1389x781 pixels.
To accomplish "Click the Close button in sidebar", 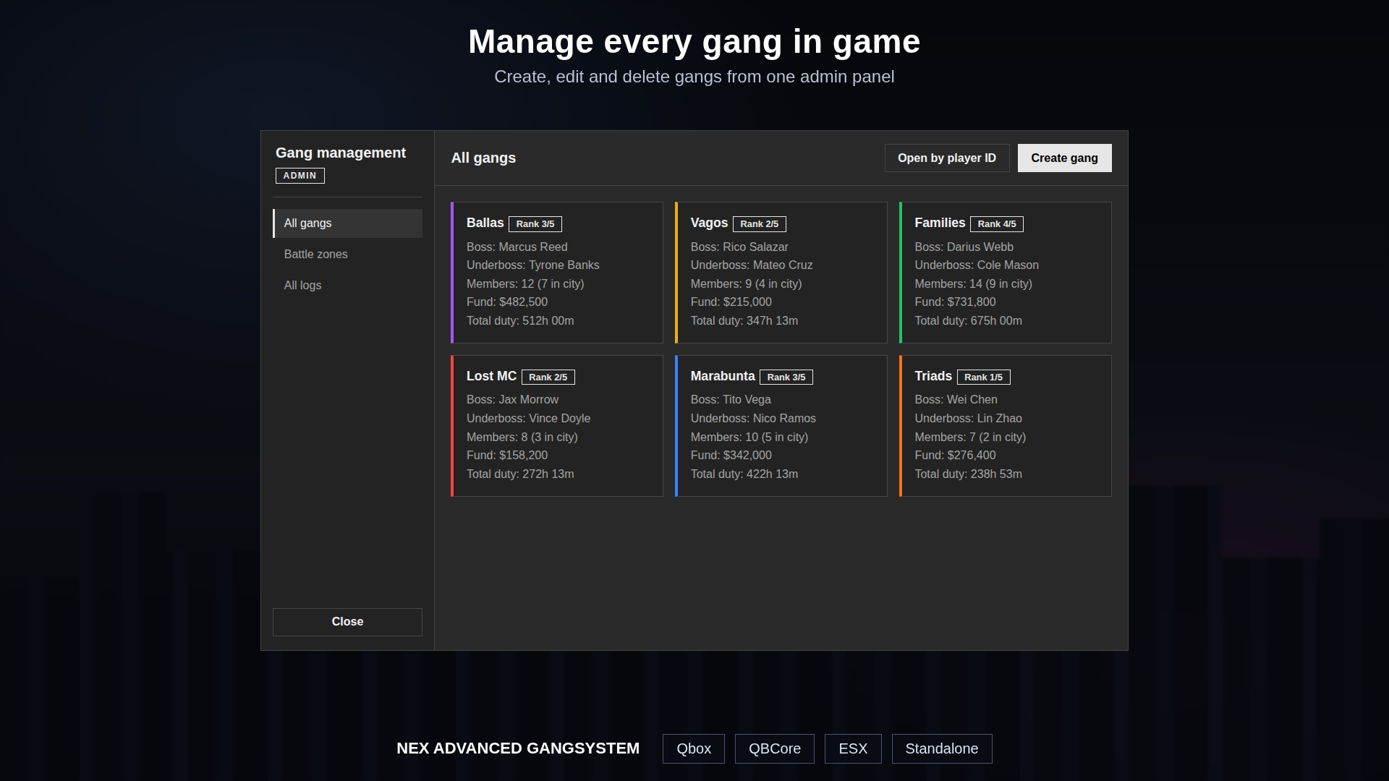I will pos(347,622).
